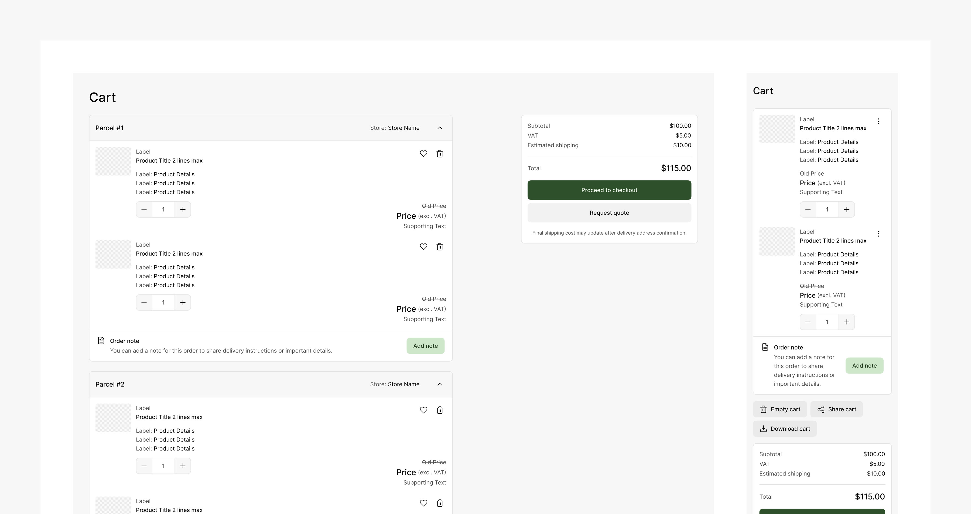This screenshot has width=971, height=514.
Task: Delete first product in Parcel #1
Action: pyautogui.click(x=440, y=154)
